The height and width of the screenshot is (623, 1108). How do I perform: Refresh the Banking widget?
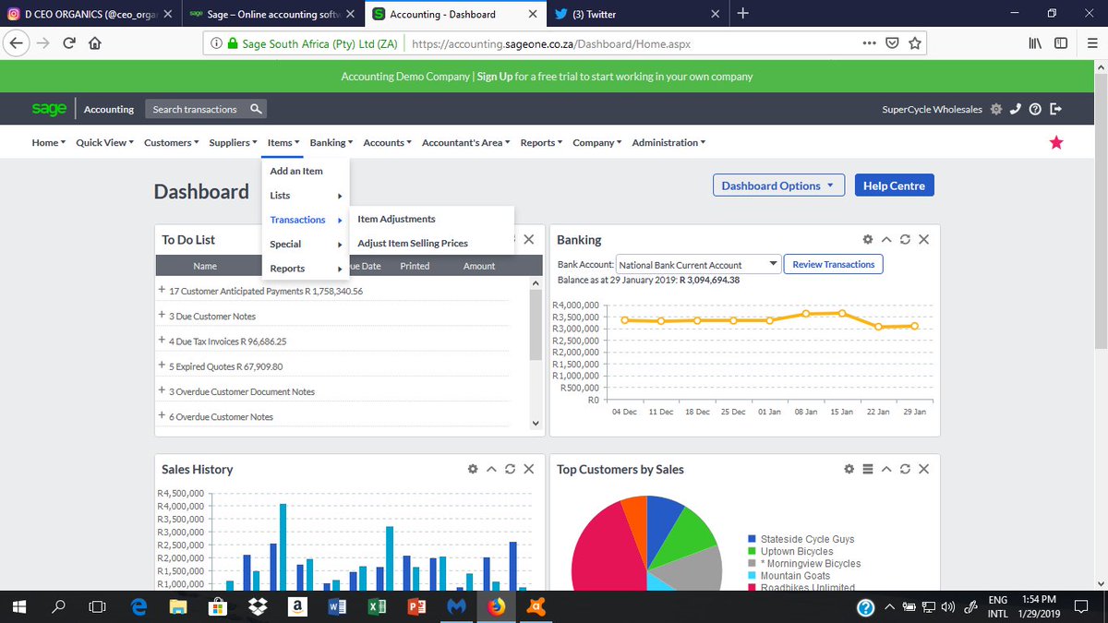tap(905, 239)
